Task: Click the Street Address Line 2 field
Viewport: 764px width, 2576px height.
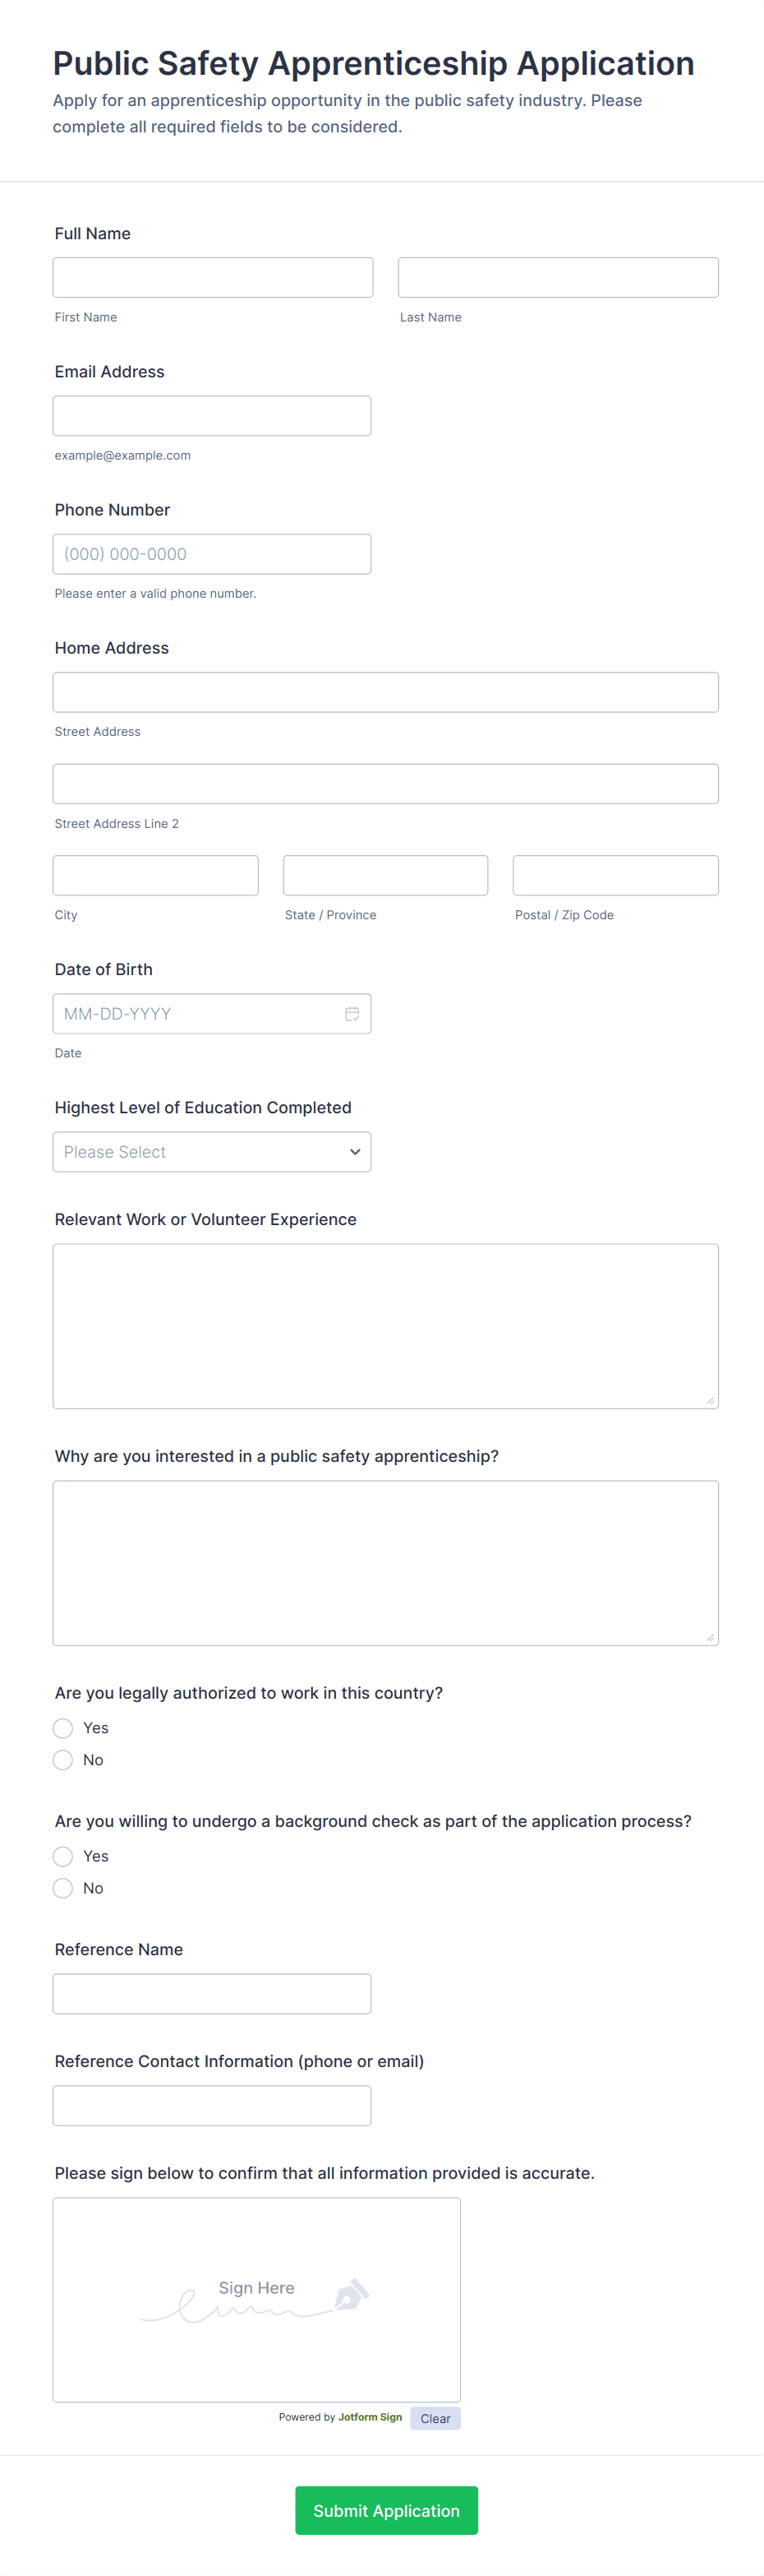Action: (385, 784)
